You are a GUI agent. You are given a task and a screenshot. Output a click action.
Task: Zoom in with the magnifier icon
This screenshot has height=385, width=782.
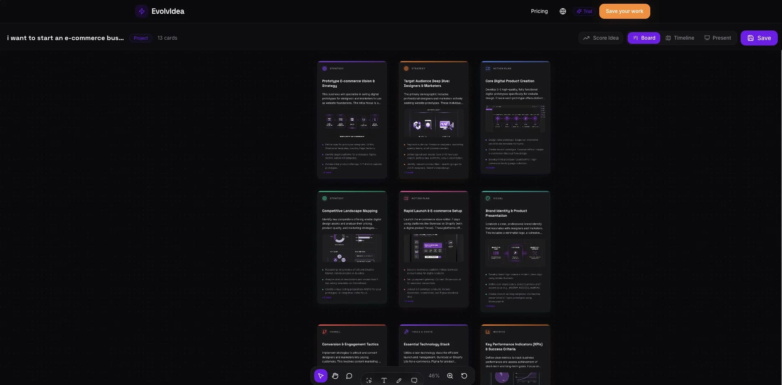click(x=450, y=376)
